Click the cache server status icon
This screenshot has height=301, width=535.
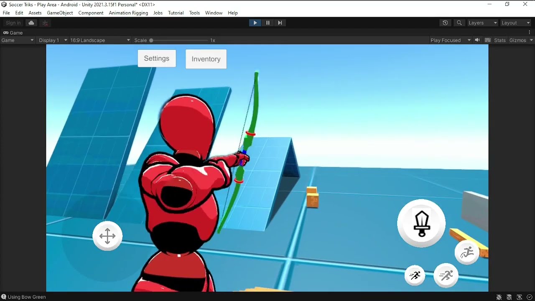(509, 297)
